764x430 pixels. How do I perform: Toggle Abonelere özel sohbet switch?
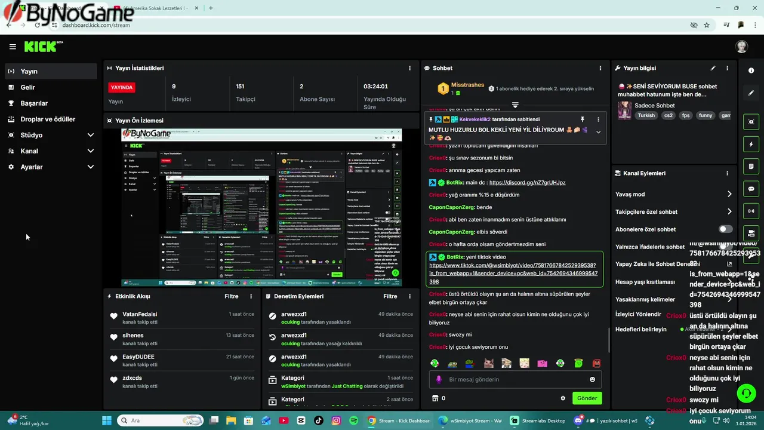725,229
